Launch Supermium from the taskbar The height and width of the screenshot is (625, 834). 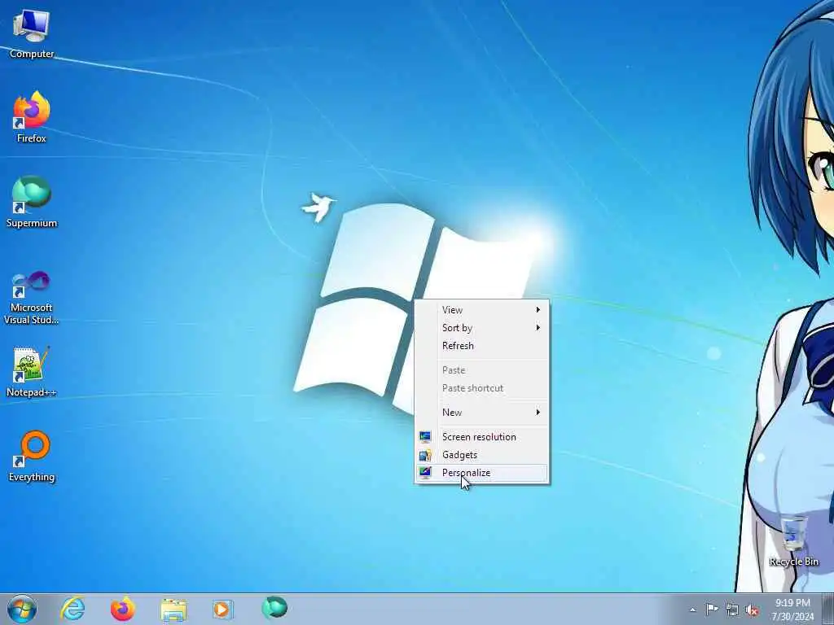[274, 608]
